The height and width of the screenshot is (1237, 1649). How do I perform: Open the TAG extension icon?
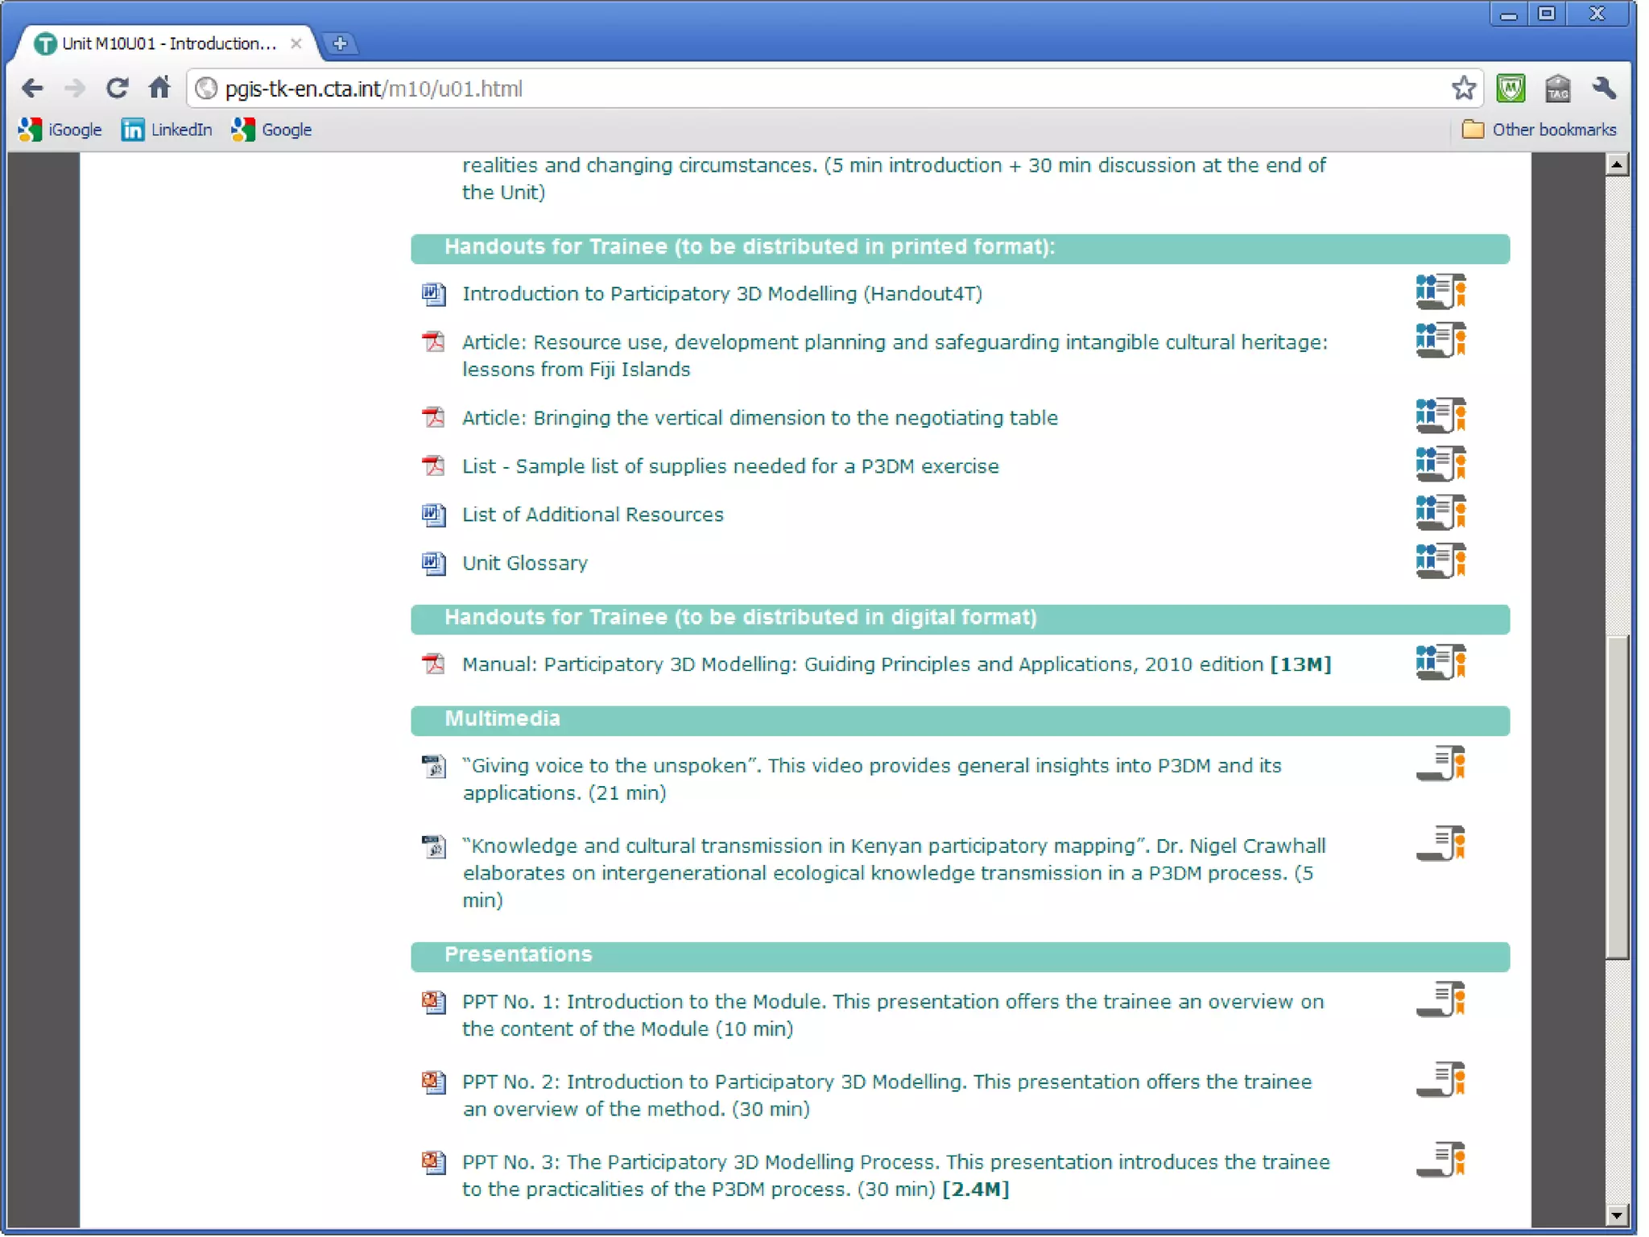1557,88
